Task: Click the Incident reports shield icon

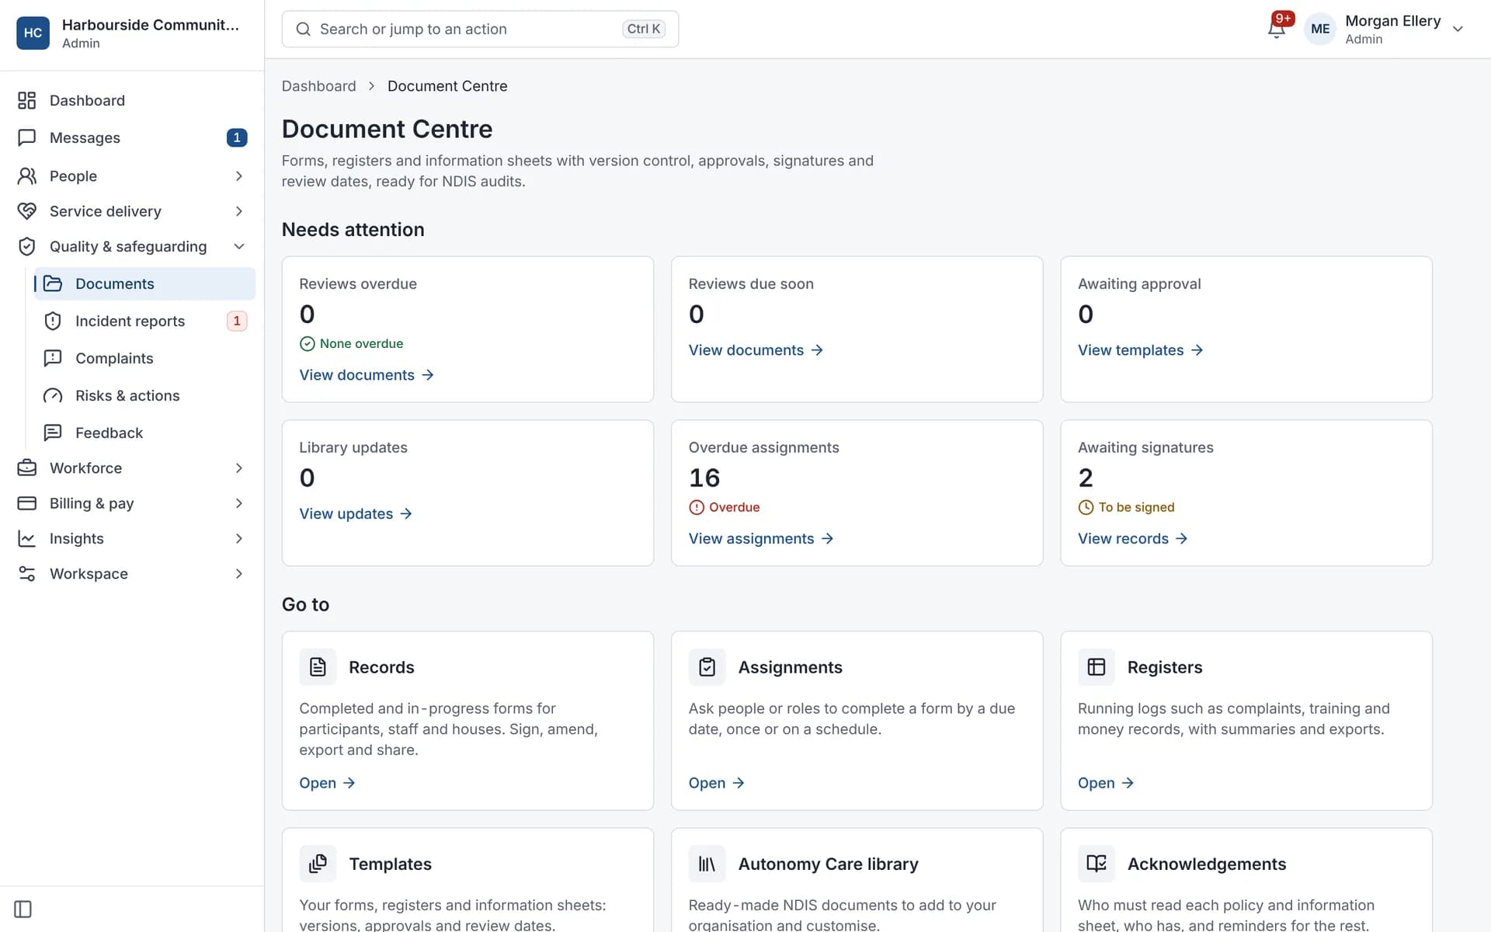Action: (x=53, y=321)
